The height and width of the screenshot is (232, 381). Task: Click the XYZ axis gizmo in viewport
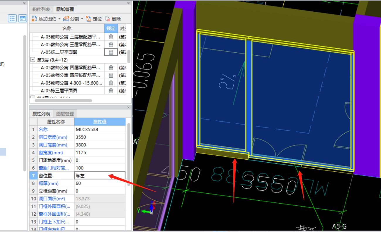(148, 207)
